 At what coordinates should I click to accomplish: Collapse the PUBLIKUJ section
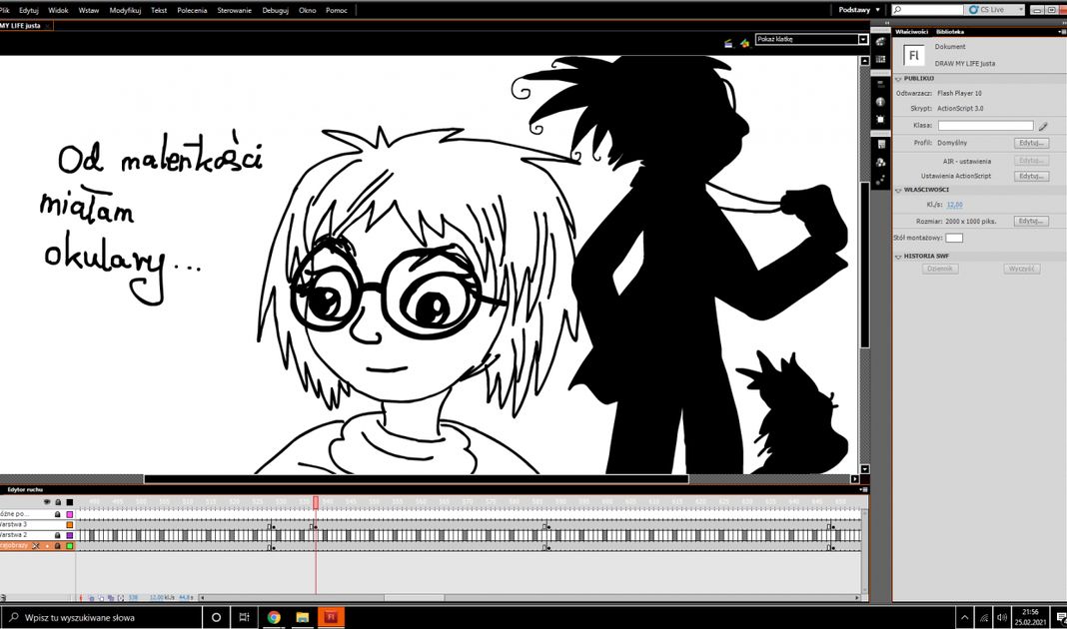[898, 78]
